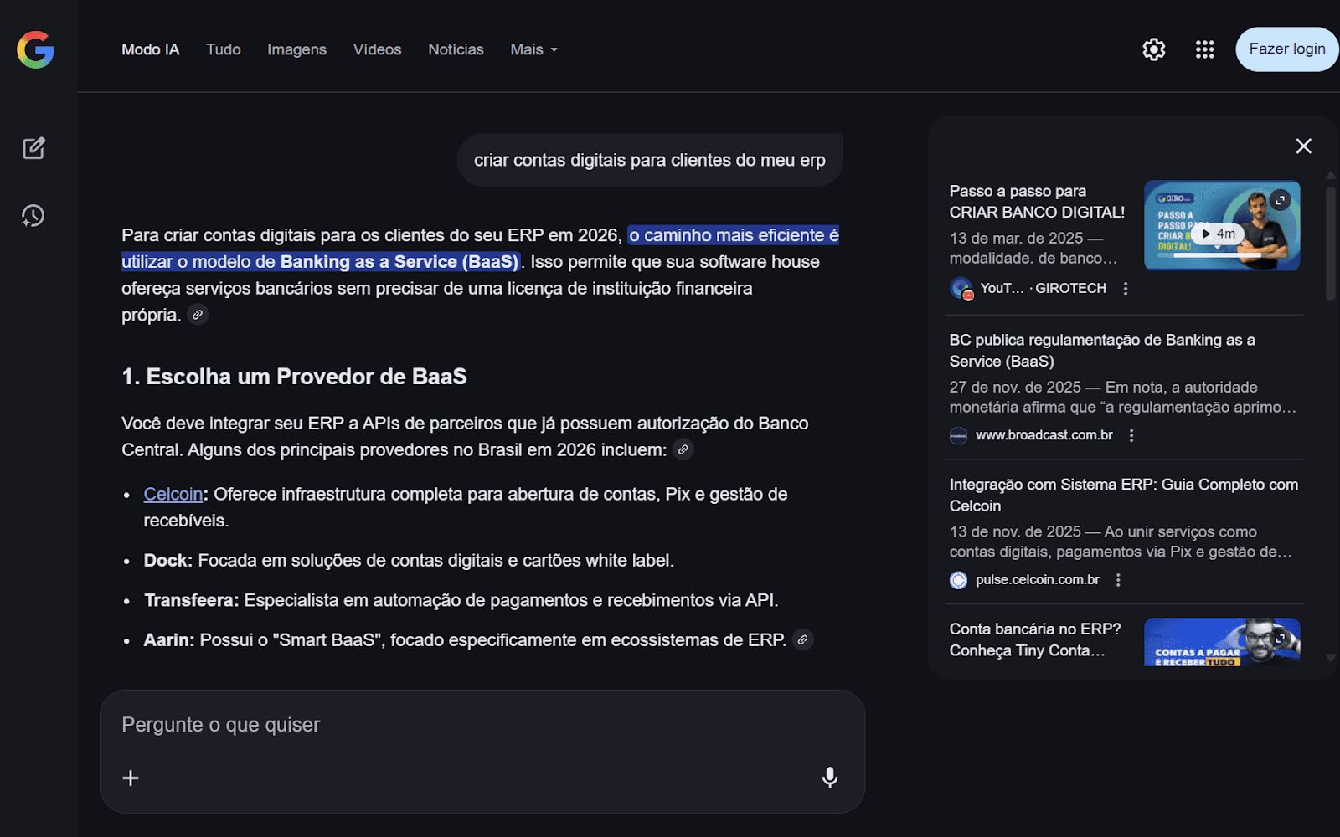
Task: Open AI Mode history icon
Action: (33, 216)
